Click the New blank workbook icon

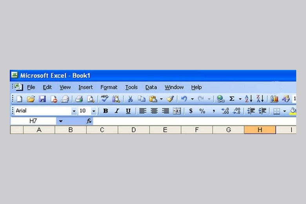coord(19,99)
